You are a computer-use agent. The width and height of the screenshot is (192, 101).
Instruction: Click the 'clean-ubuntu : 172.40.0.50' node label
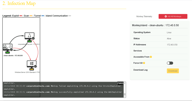[x=13, y=55]
